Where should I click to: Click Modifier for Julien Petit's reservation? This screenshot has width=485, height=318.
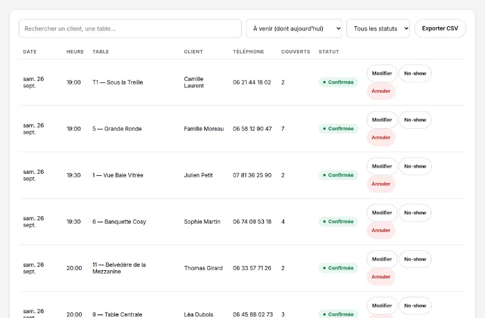[x=382, y=166]
